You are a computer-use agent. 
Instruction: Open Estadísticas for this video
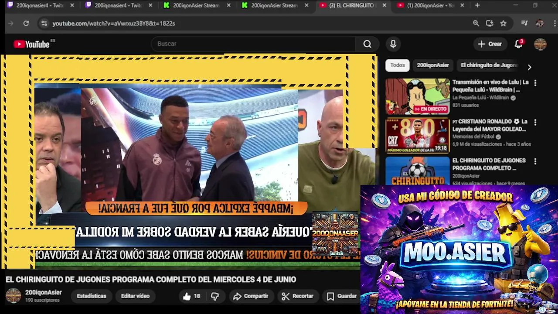(92, 296)
